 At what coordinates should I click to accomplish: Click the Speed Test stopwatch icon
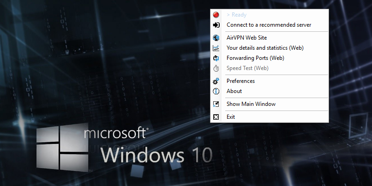[216, 69]
